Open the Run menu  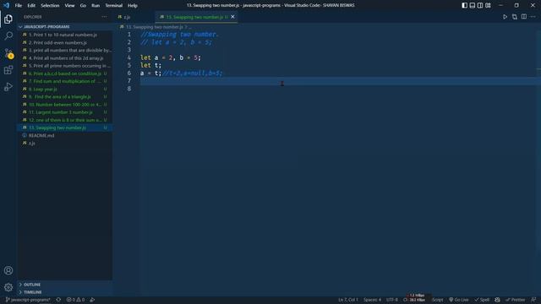[96, 5]
